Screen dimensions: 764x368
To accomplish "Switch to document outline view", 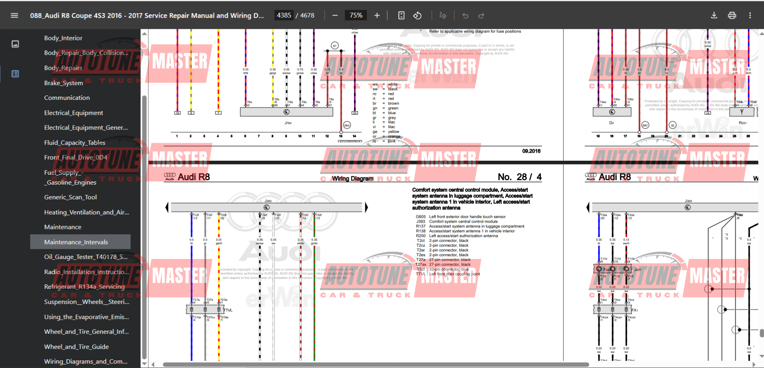I will click(x=15, y=74).
